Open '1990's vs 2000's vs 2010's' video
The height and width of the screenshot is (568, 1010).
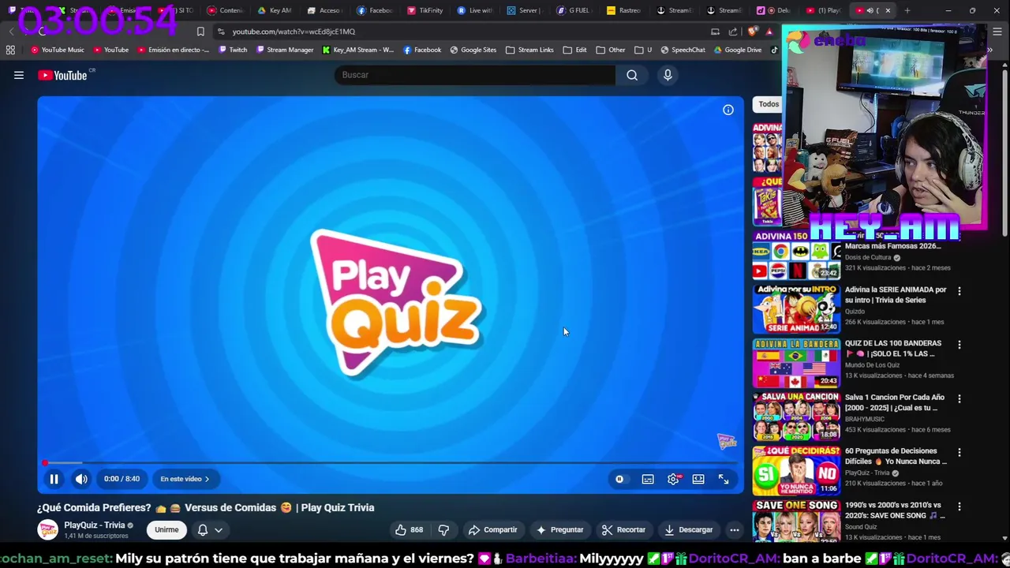[x=893, y=510]
